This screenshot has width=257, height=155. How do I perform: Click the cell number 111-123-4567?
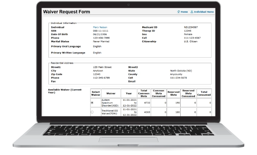coord(192,38)
